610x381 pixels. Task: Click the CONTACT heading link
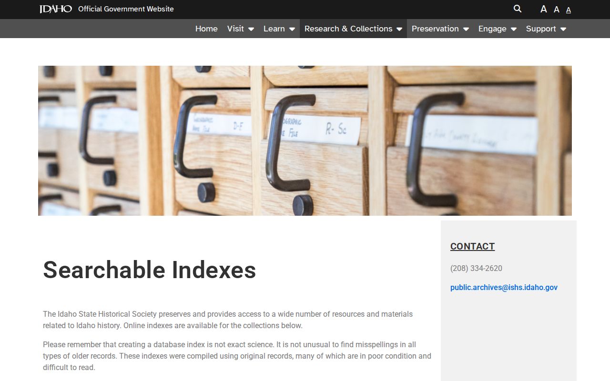472,246
